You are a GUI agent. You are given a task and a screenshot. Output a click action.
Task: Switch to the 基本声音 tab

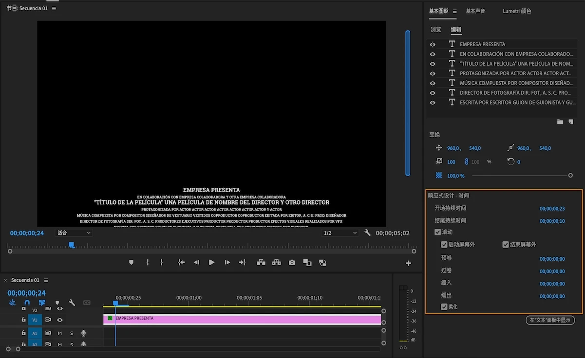475,11
